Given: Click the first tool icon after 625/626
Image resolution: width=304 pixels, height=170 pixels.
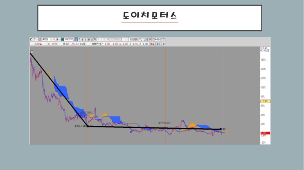Looking at the screenshot, I should (140, 39).
